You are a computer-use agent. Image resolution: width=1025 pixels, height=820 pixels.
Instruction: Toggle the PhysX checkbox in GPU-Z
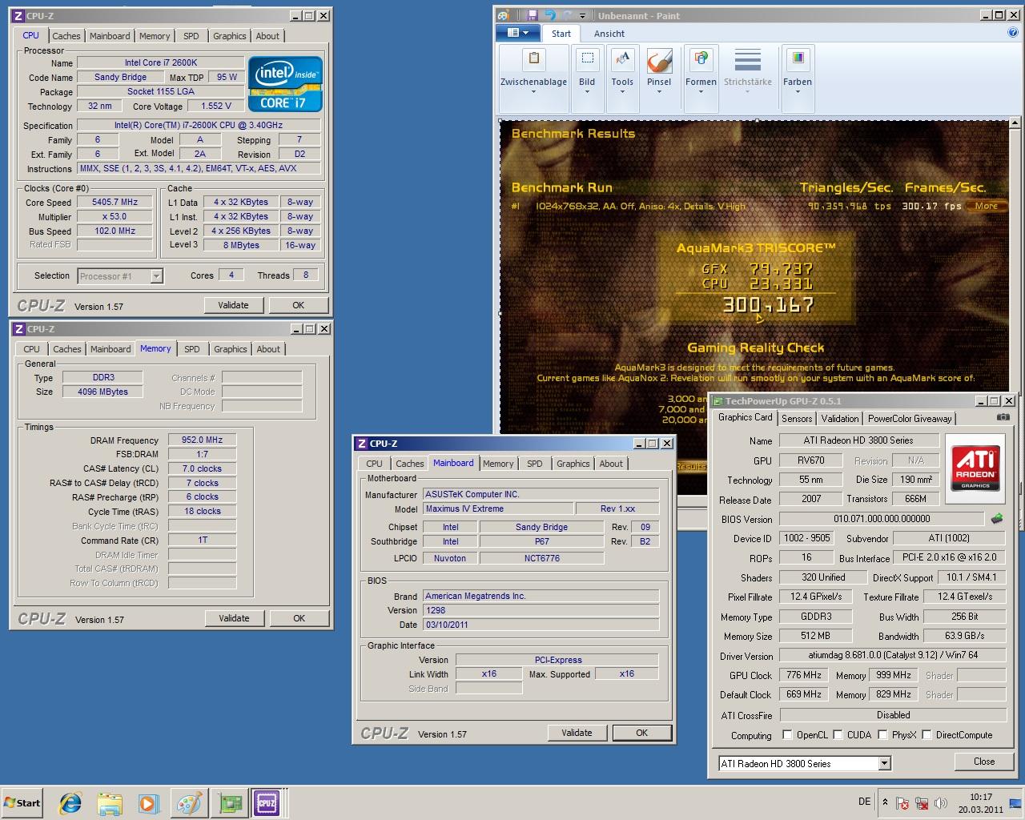883,734
